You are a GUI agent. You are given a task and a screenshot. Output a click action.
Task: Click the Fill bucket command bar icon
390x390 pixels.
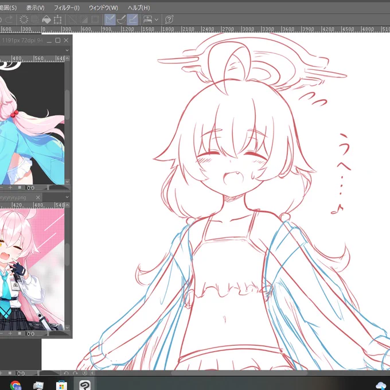(x=46, y=19)
